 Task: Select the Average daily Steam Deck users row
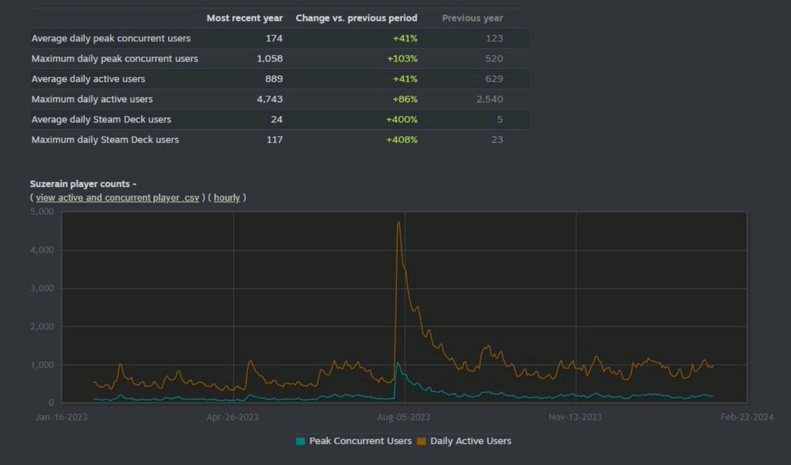(x=101, y=119)
